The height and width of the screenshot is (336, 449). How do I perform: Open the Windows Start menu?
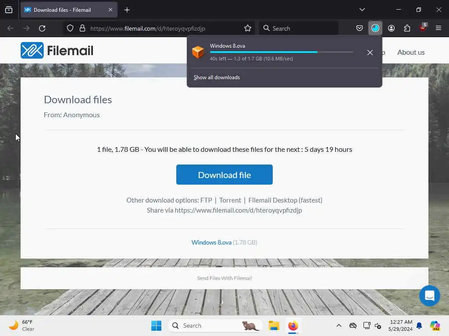tap(157, 325)
